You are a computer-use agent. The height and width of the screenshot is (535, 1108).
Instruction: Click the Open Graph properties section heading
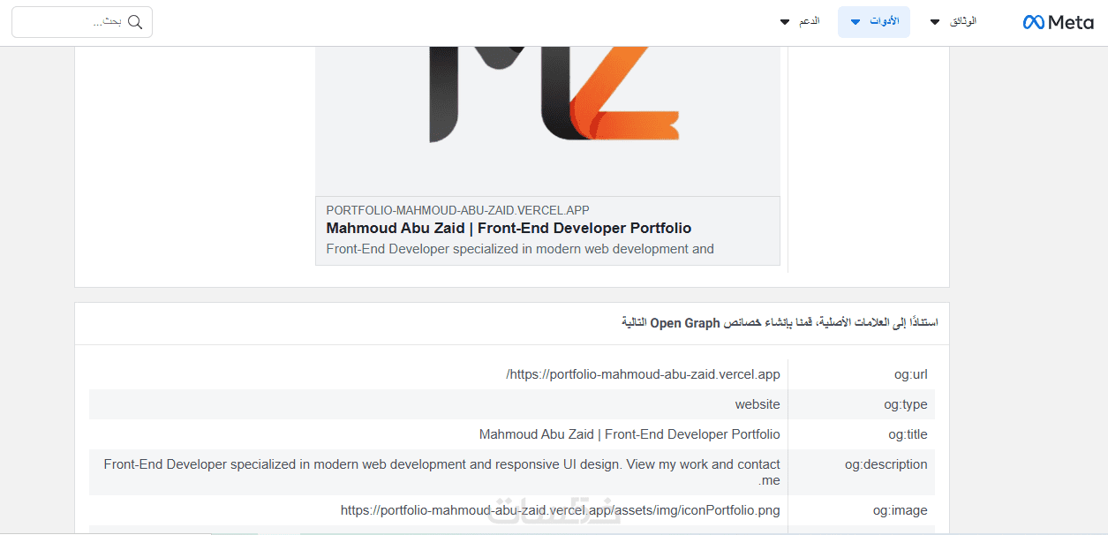tap(780, 323)
